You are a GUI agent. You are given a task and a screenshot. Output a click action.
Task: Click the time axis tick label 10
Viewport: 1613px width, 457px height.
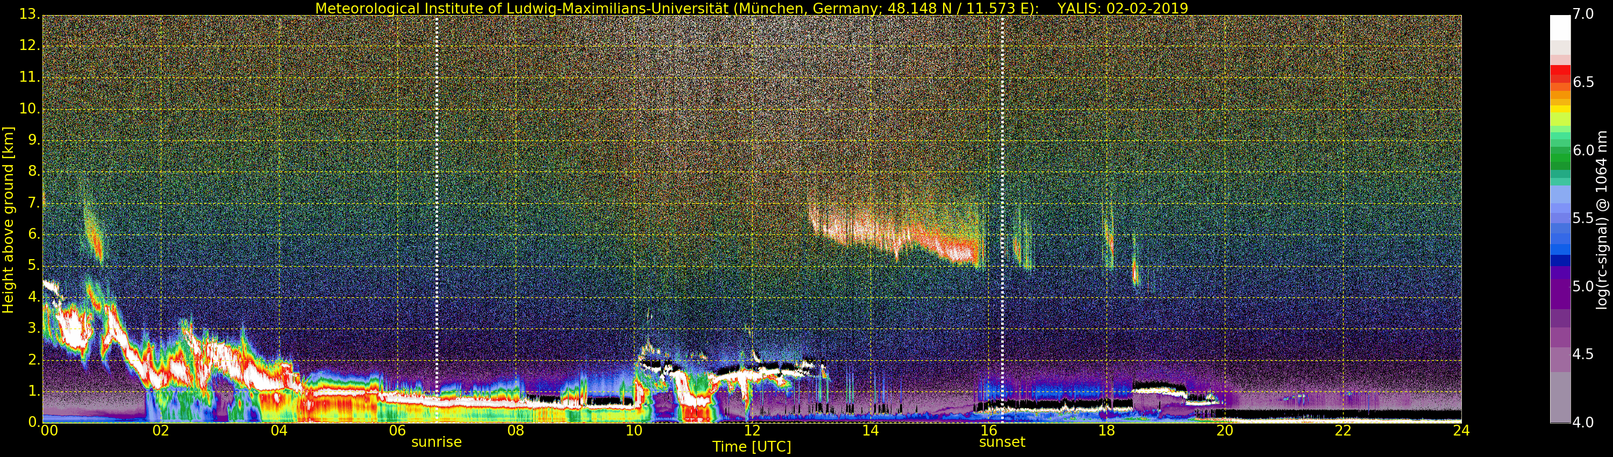click(634, 431)
